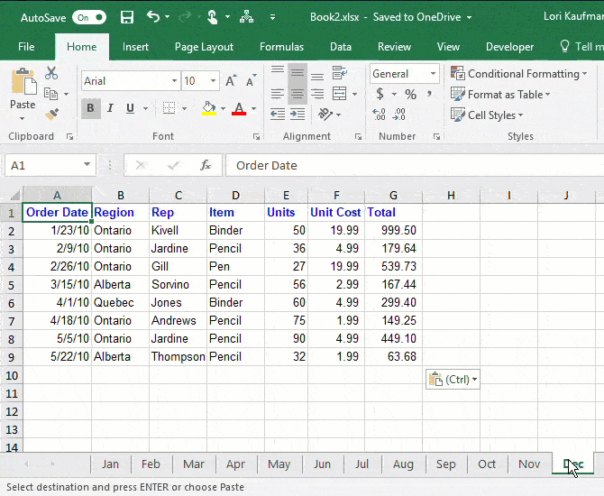Click the Insert Function fx icon
The height and width of the screenshot is (496, 604).
point(206,165)
